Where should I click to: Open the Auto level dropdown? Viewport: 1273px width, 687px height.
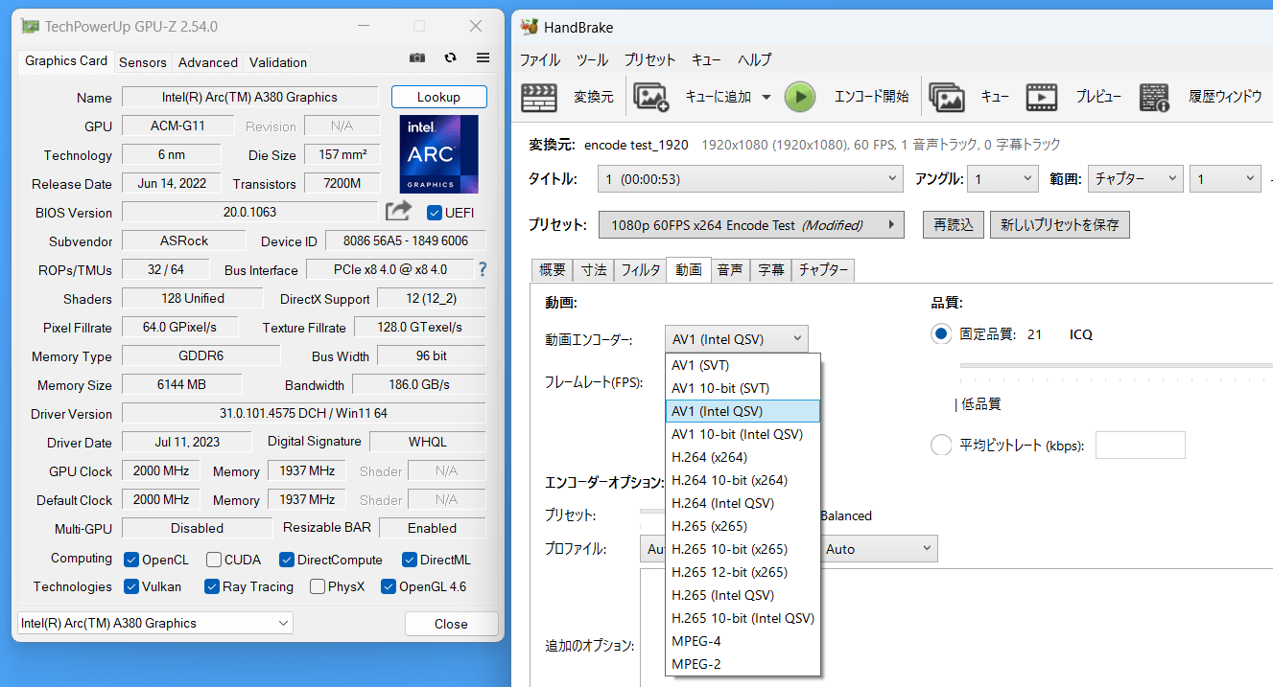[x=880, y=549]
